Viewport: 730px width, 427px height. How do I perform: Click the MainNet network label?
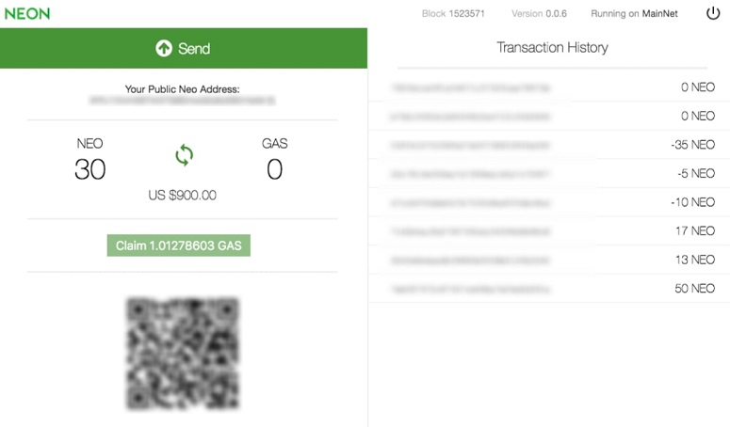(661, 14)
